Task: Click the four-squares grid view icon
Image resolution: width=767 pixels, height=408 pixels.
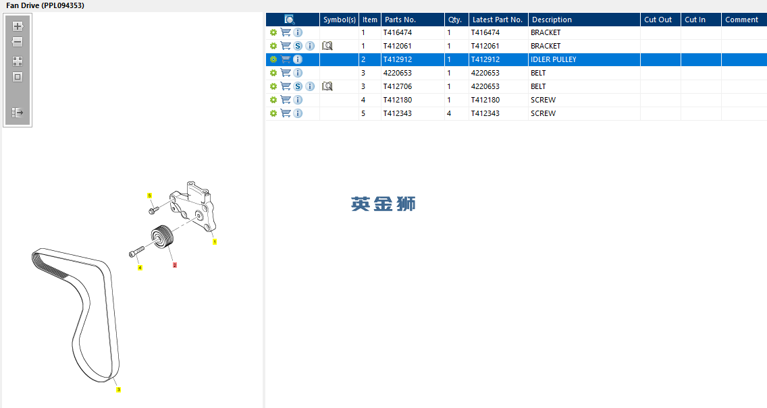Action: 18,61
